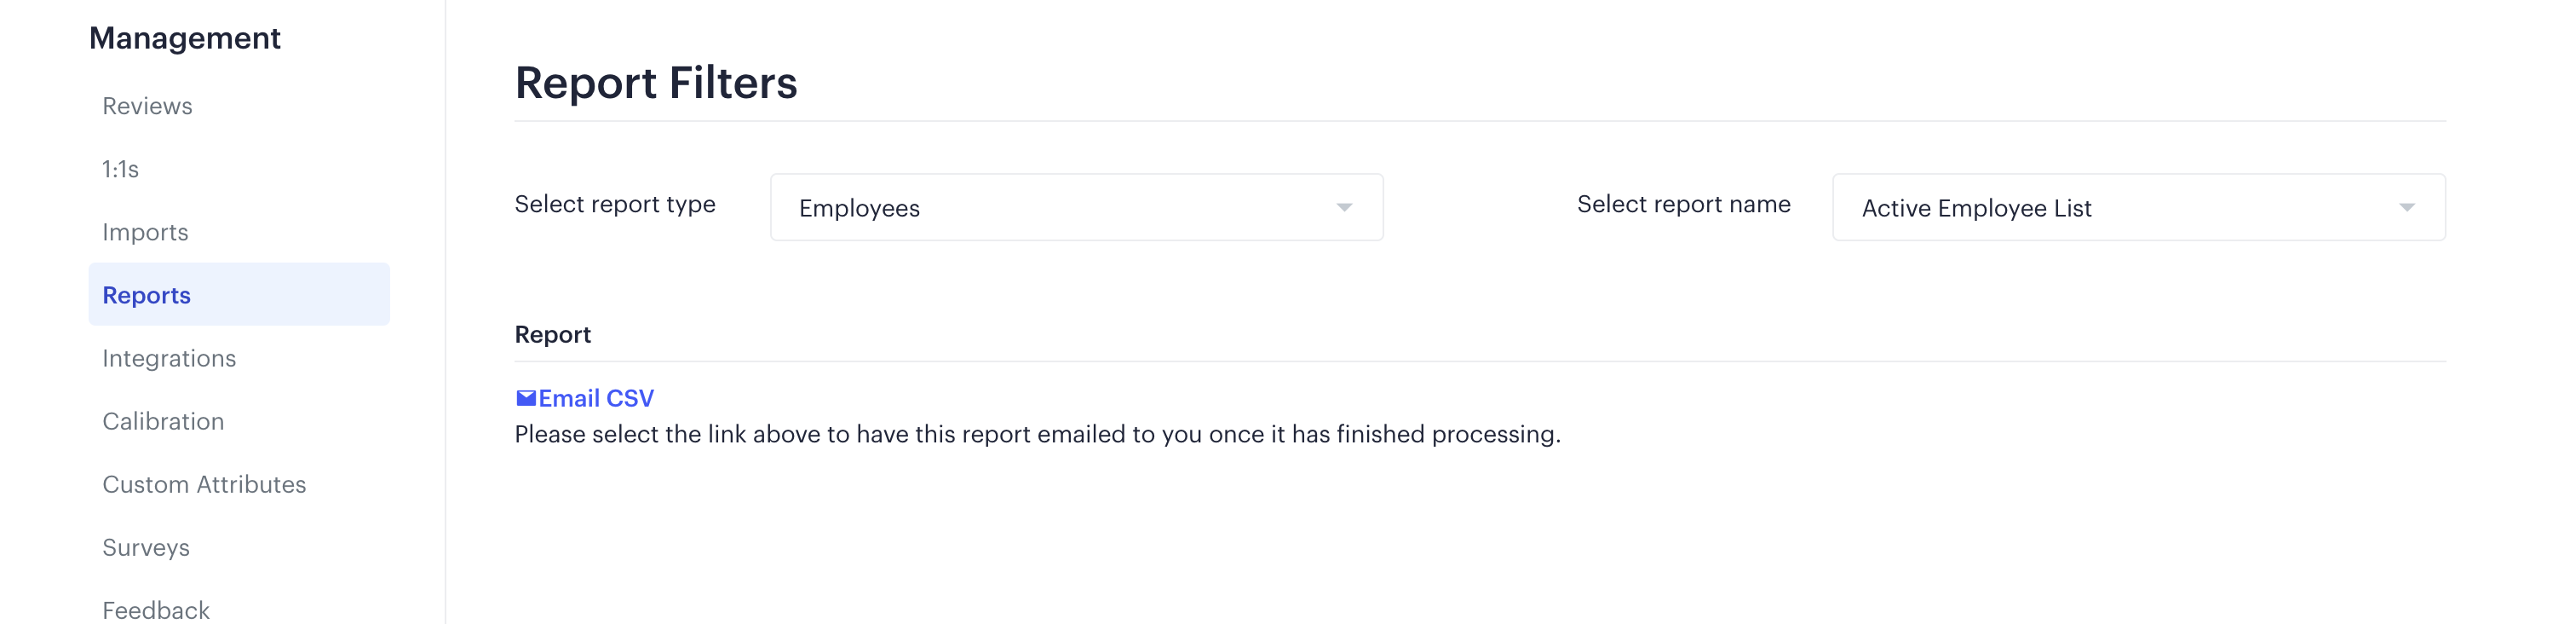This screenshot has width=2576, height=624.
Task: Select the highlighted Reports menu item
Action: pos(239,294)
